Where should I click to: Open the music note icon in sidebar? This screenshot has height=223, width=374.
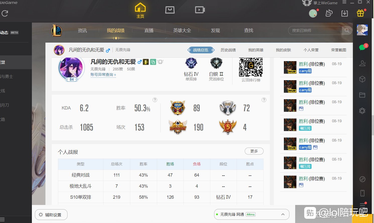click(x=362, y=179)
